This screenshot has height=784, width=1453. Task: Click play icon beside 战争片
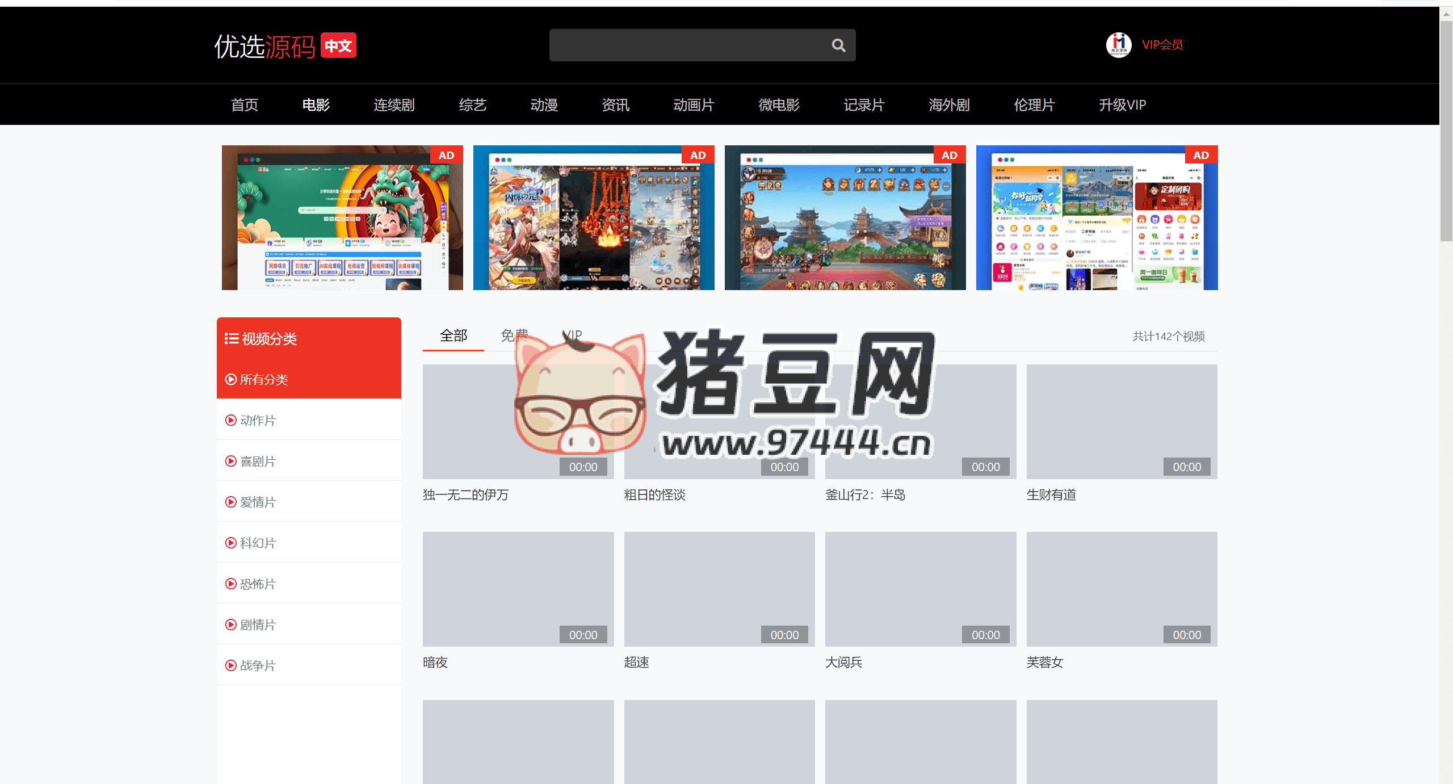tap(231, 665)
